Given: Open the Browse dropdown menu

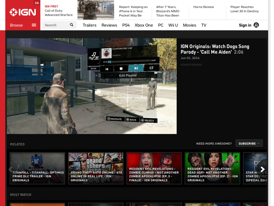Looking at the screenshot, I should click(x=16, y=25).
